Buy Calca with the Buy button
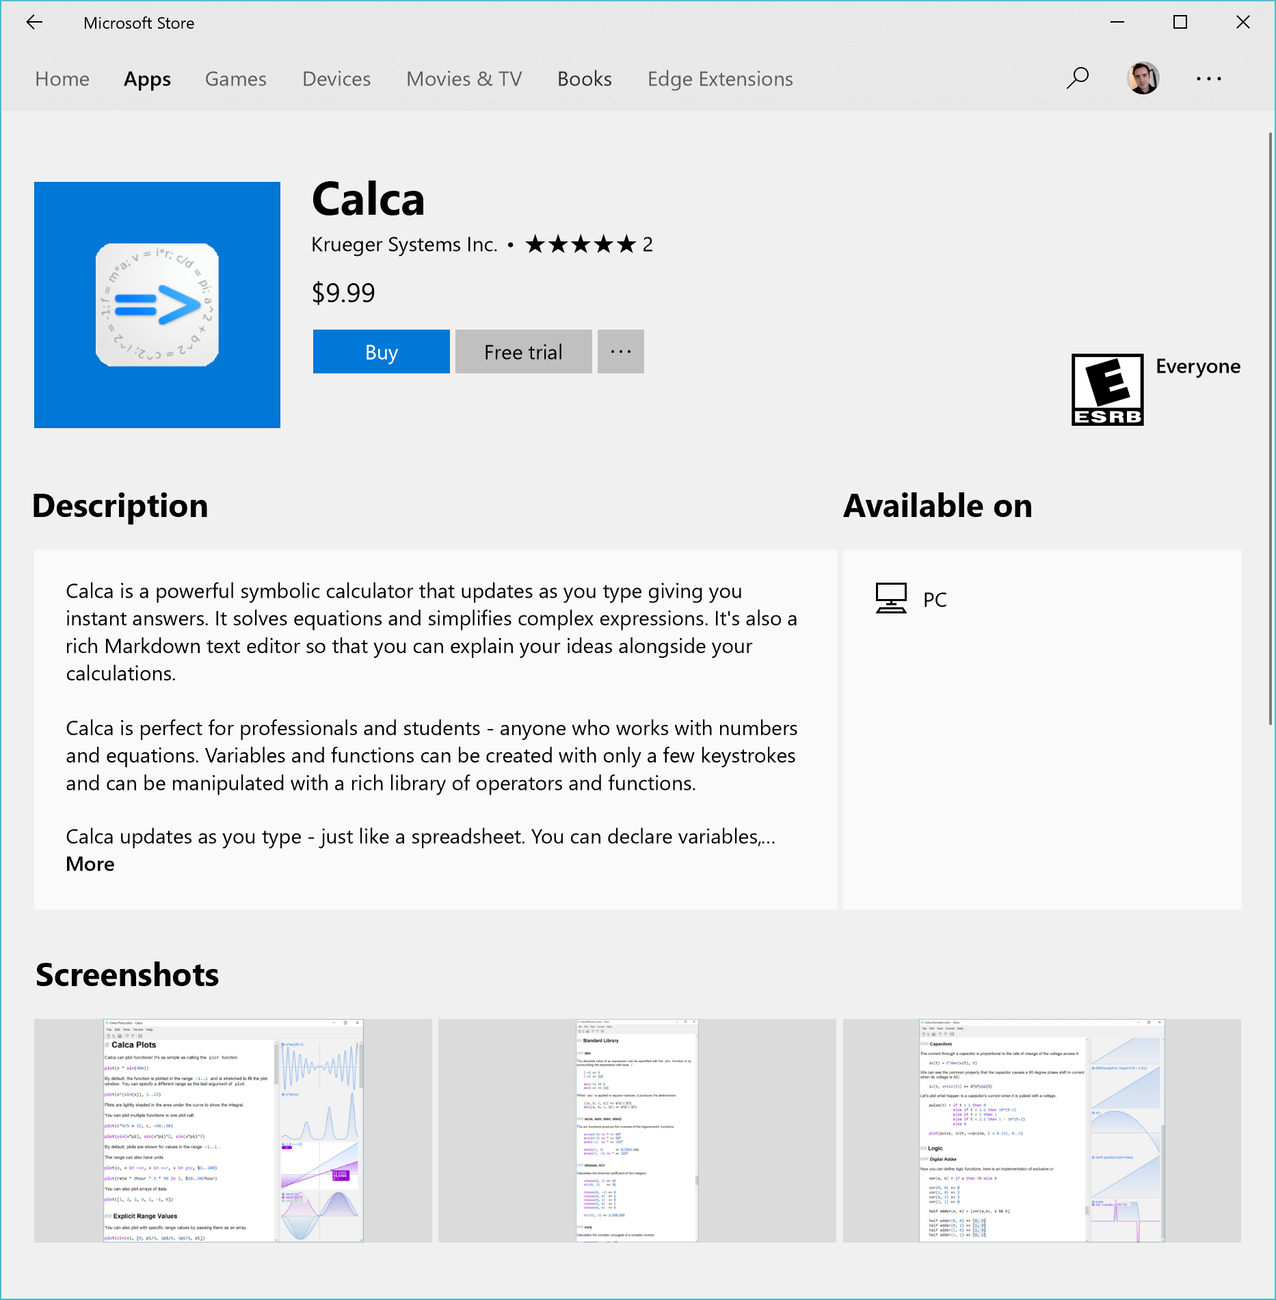This screenshot has width=1276, height=1300. tap(382, 351)
